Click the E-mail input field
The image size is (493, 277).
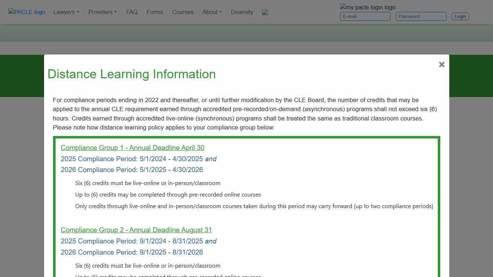tap(365, 16)
